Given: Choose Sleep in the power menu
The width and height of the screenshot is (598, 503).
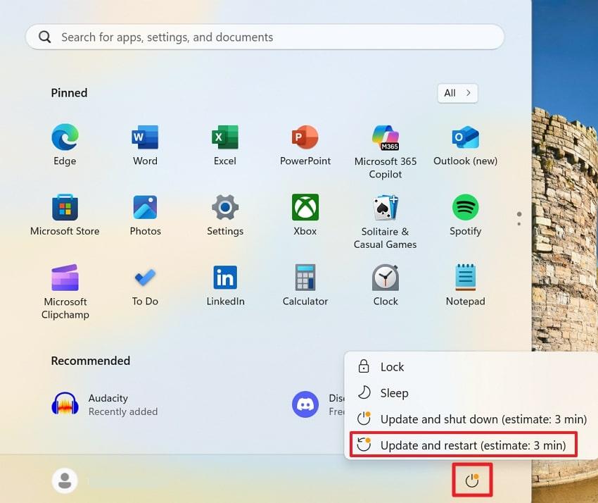Looking at the screenshot, I should [471, 392].
